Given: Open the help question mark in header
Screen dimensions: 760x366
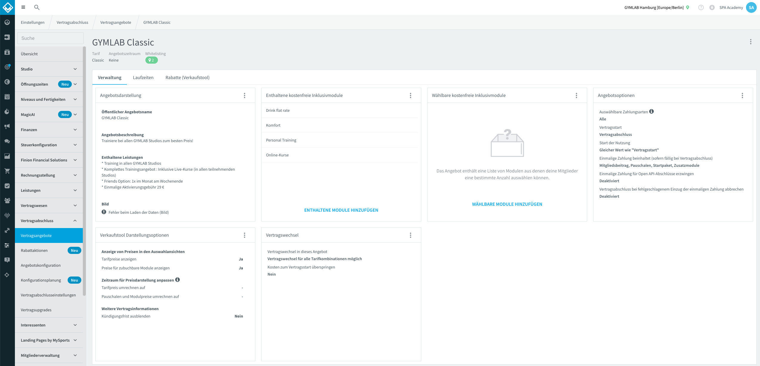Looking at the screenshot, I should [701, 7].
